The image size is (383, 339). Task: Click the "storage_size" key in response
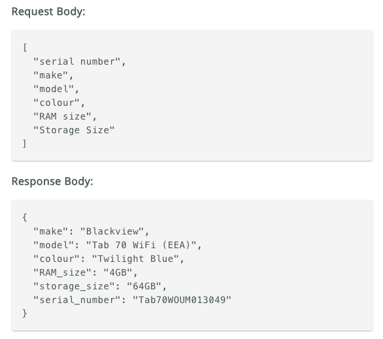[x=75, y=286]
